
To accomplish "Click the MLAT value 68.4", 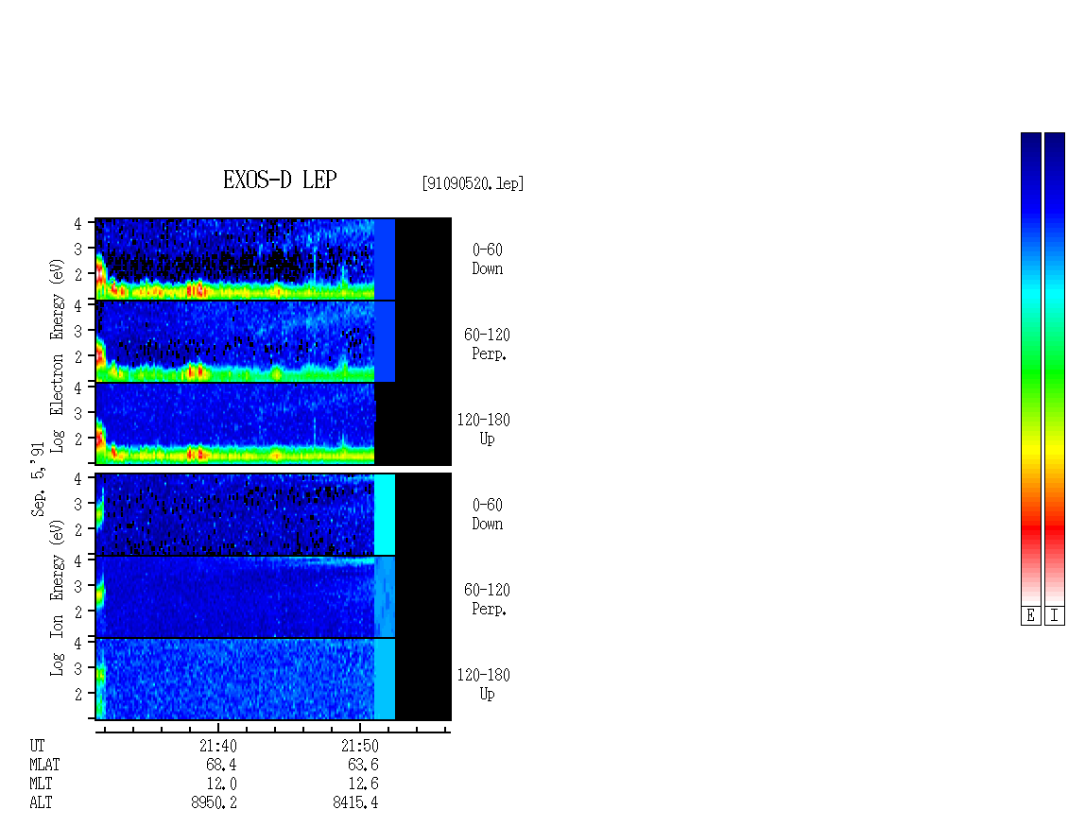I will click(x=221, y=765).
